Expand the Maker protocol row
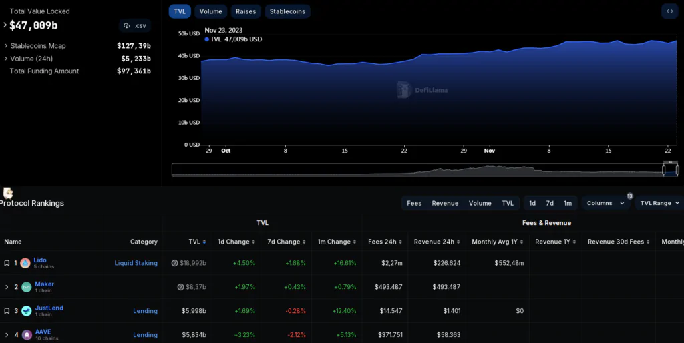Image resolution: width=684 pixels, height=343 pixels. [x=7, y=287]
